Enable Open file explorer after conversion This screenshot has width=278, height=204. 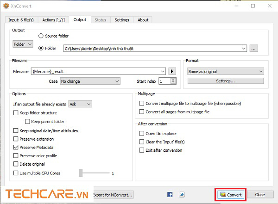[142, 134]
